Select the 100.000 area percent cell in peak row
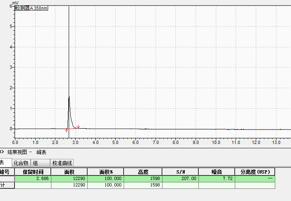Viewport: 291px width, 201px height. 106,178
